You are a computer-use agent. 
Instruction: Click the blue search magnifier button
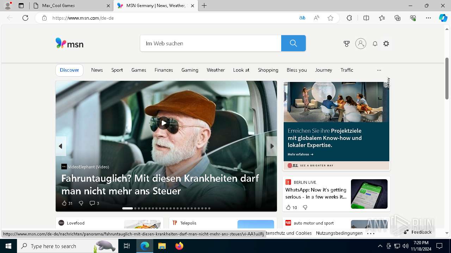(x=293, y=43)
